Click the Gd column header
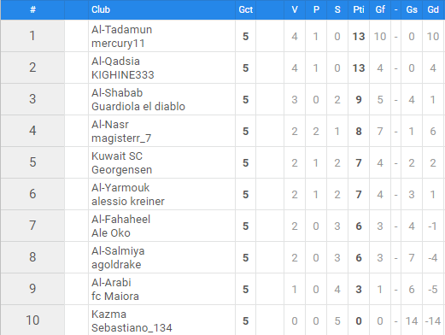Image resolution: width=445 pixels, height=335 pixels. click(x=433, y=9)
